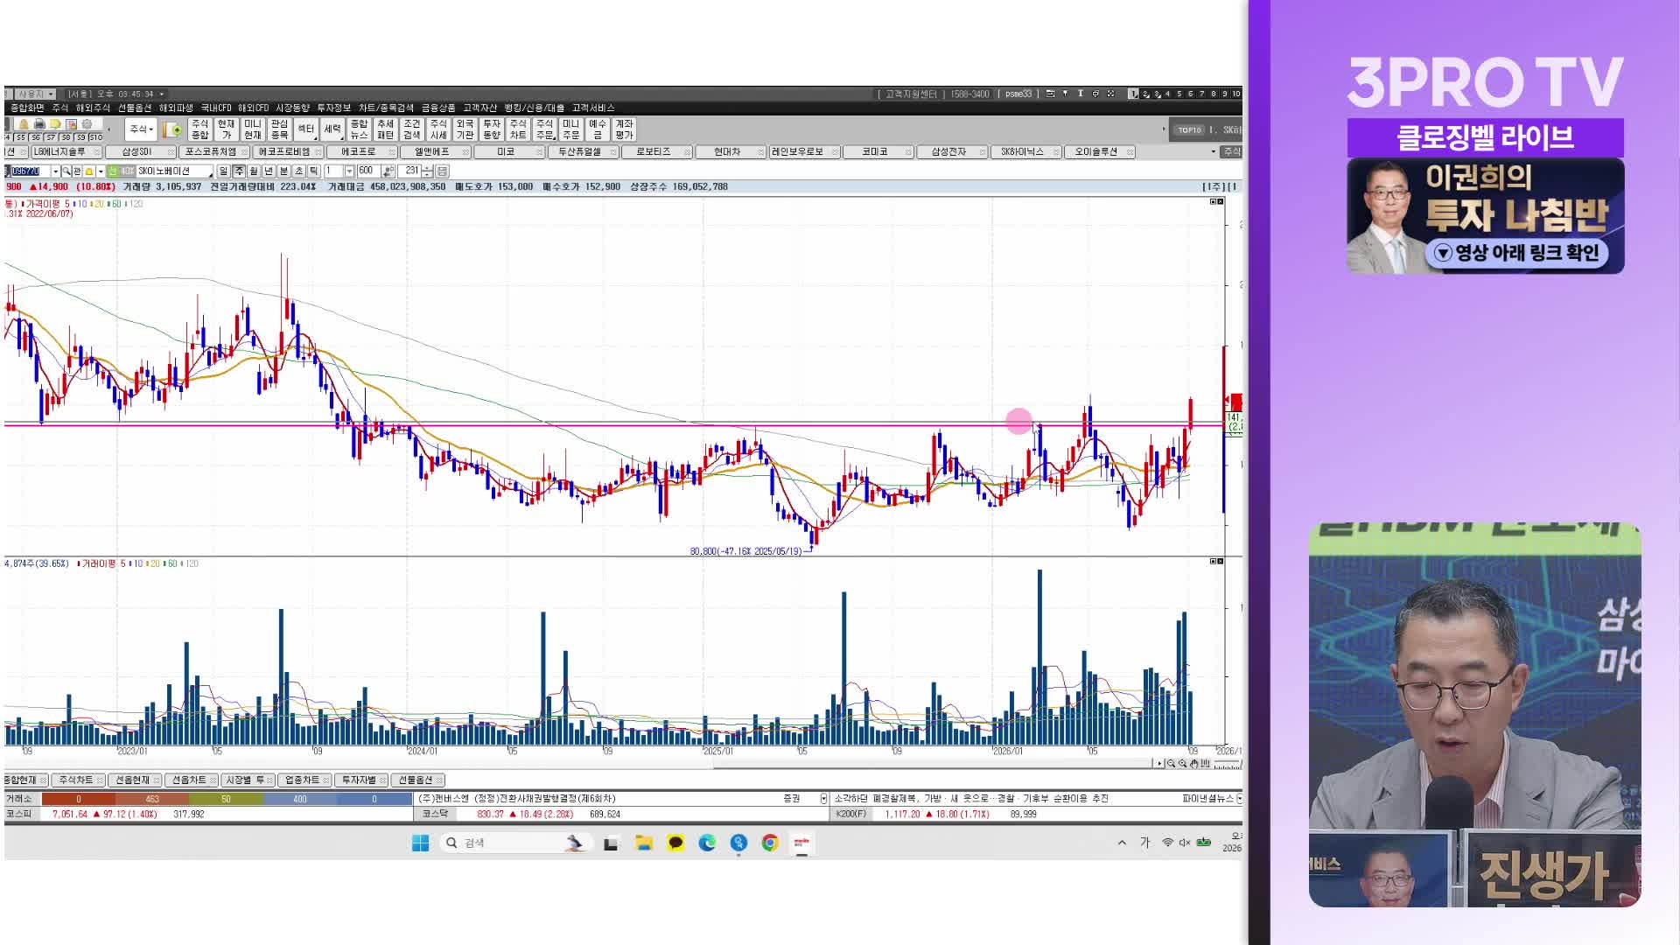Click the chart settings icon after the 231 field
Viewport: 1680px width, 945px height.
click(x=442, y=171)
